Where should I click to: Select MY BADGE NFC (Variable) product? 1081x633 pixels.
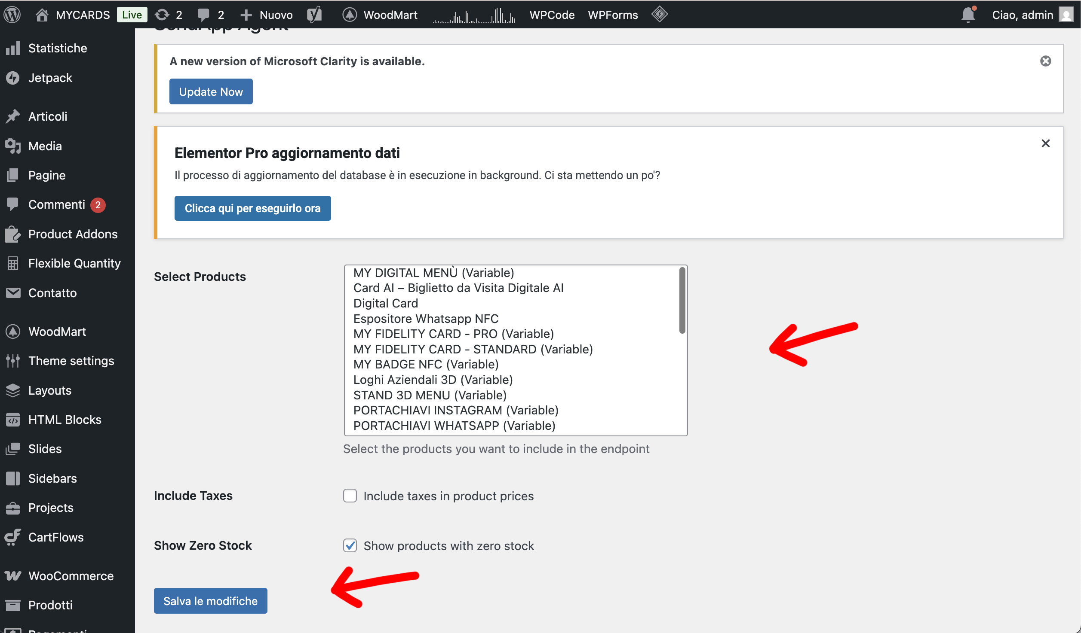(426, 364)
